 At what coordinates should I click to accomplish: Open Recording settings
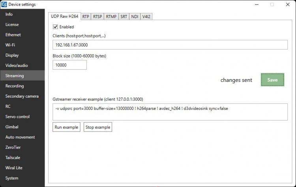click(x=22, y=86)
